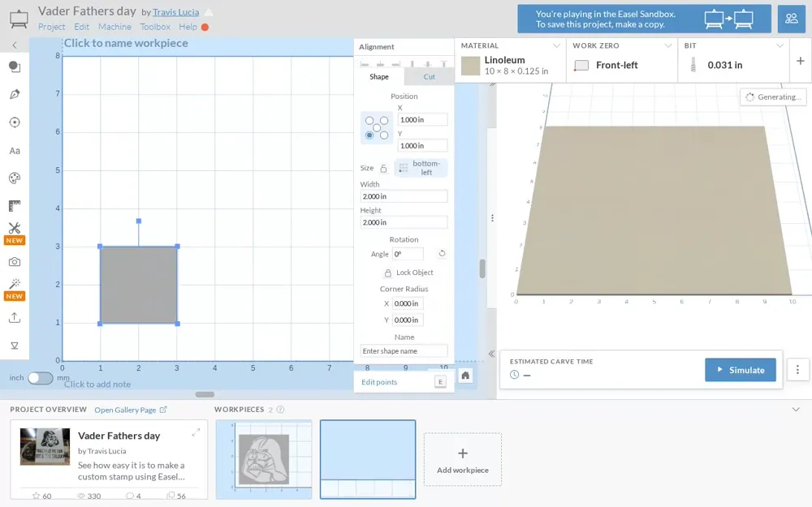The image size is (812, 507).
Task: Select the second blank workpiece thumbnail
Action: (368, 459)
